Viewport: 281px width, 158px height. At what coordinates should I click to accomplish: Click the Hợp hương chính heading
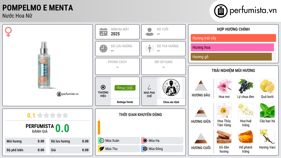point(233,29)
